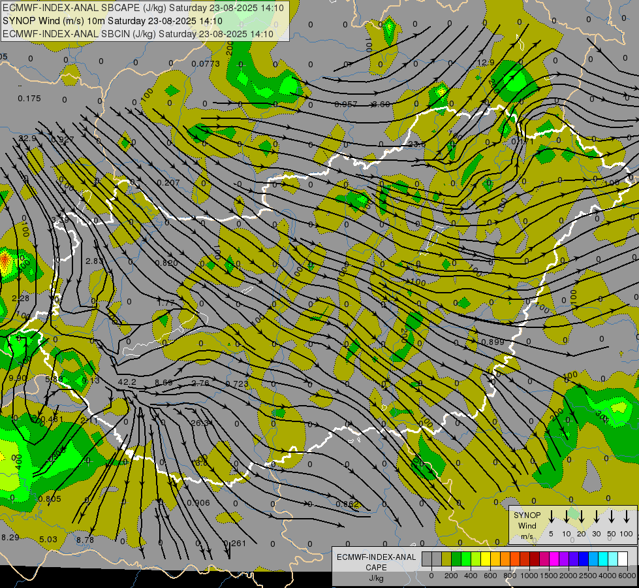This screenshot has width=639, height=588.
Task: Click the 0.0773 value on the map
Action: coord(206,63)
